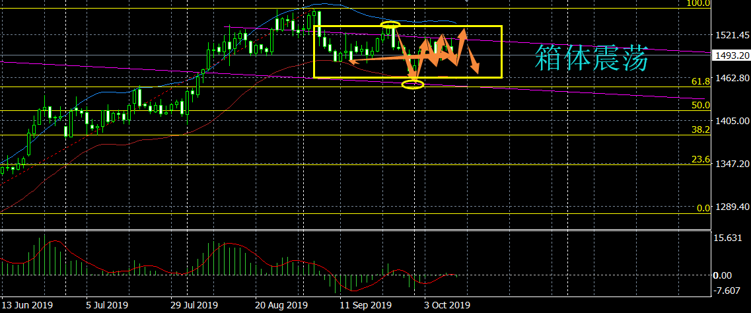Select the Fibonacci 100.0 level label
The height and width of the screenshot is (313, 751).
point(699,3)
